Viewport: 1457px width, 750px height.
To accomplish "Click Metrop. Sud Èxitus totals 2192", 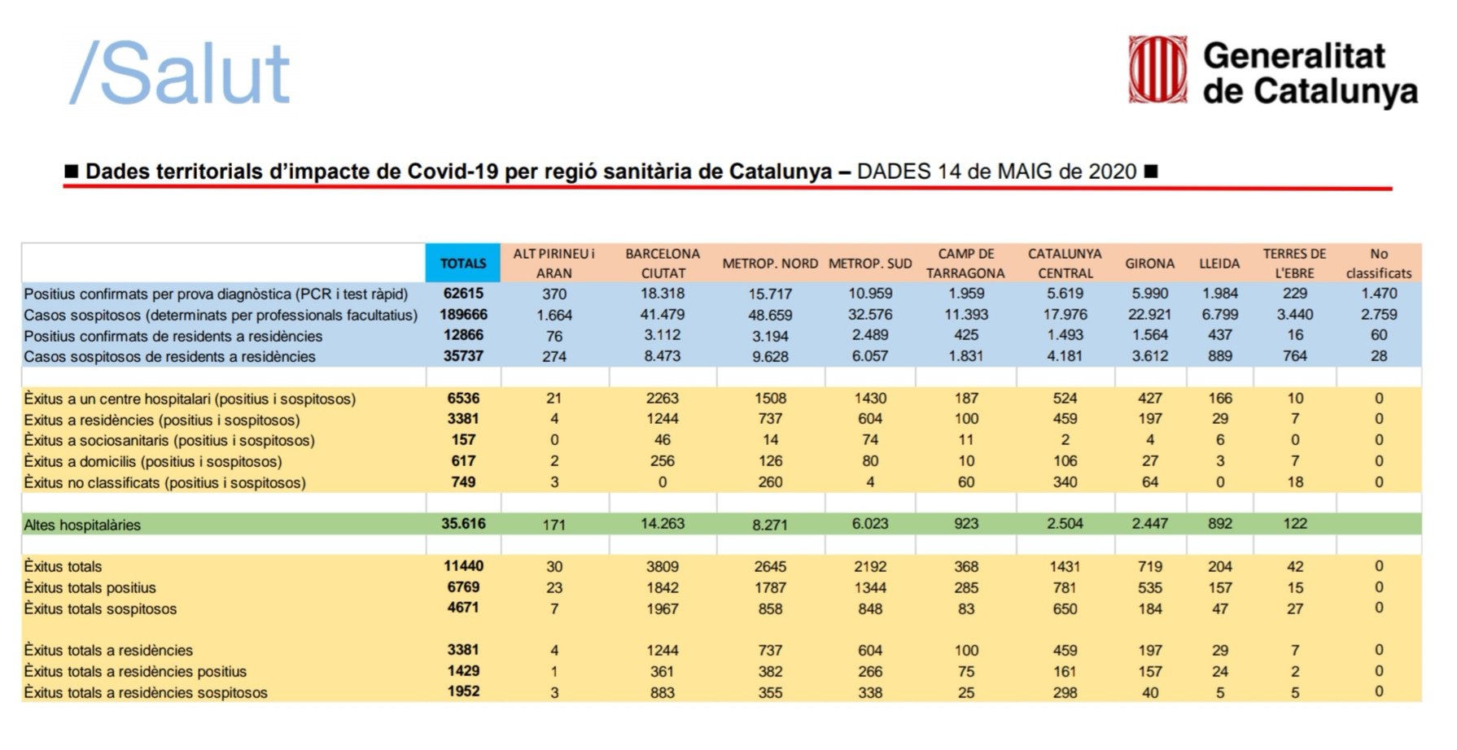I will (x=870, y=566).
